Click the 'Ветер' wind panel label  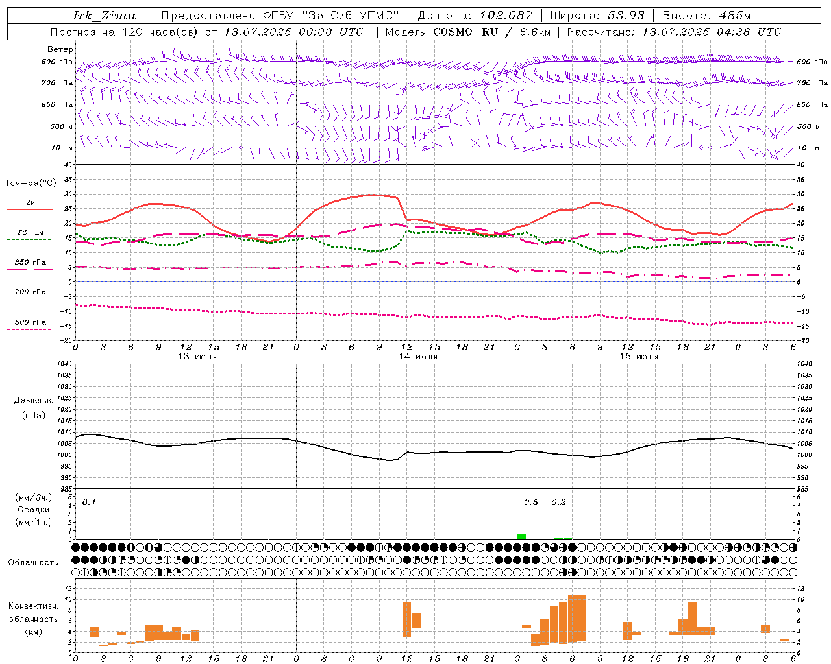point(60,49)
